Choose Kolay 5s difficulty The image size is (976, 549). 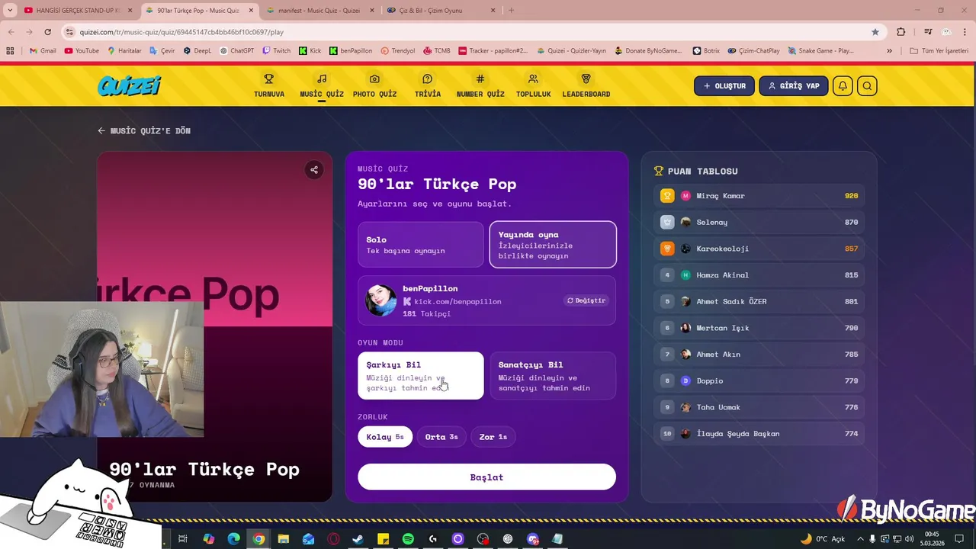point(385,437)
